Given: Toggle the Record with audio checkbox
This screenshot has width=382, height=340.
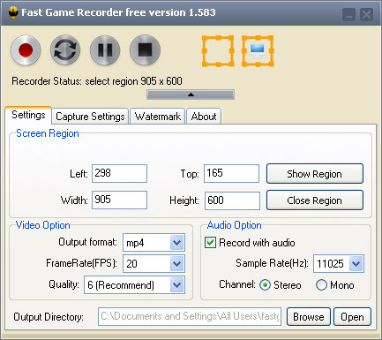Looking at the screenshot, I should (210, 243).
